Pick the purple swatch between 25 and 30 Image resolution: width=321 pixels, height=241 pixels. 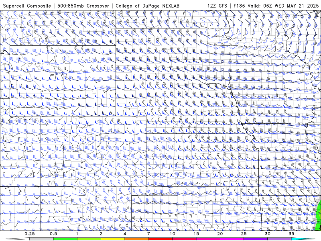(x=256, y=239)
